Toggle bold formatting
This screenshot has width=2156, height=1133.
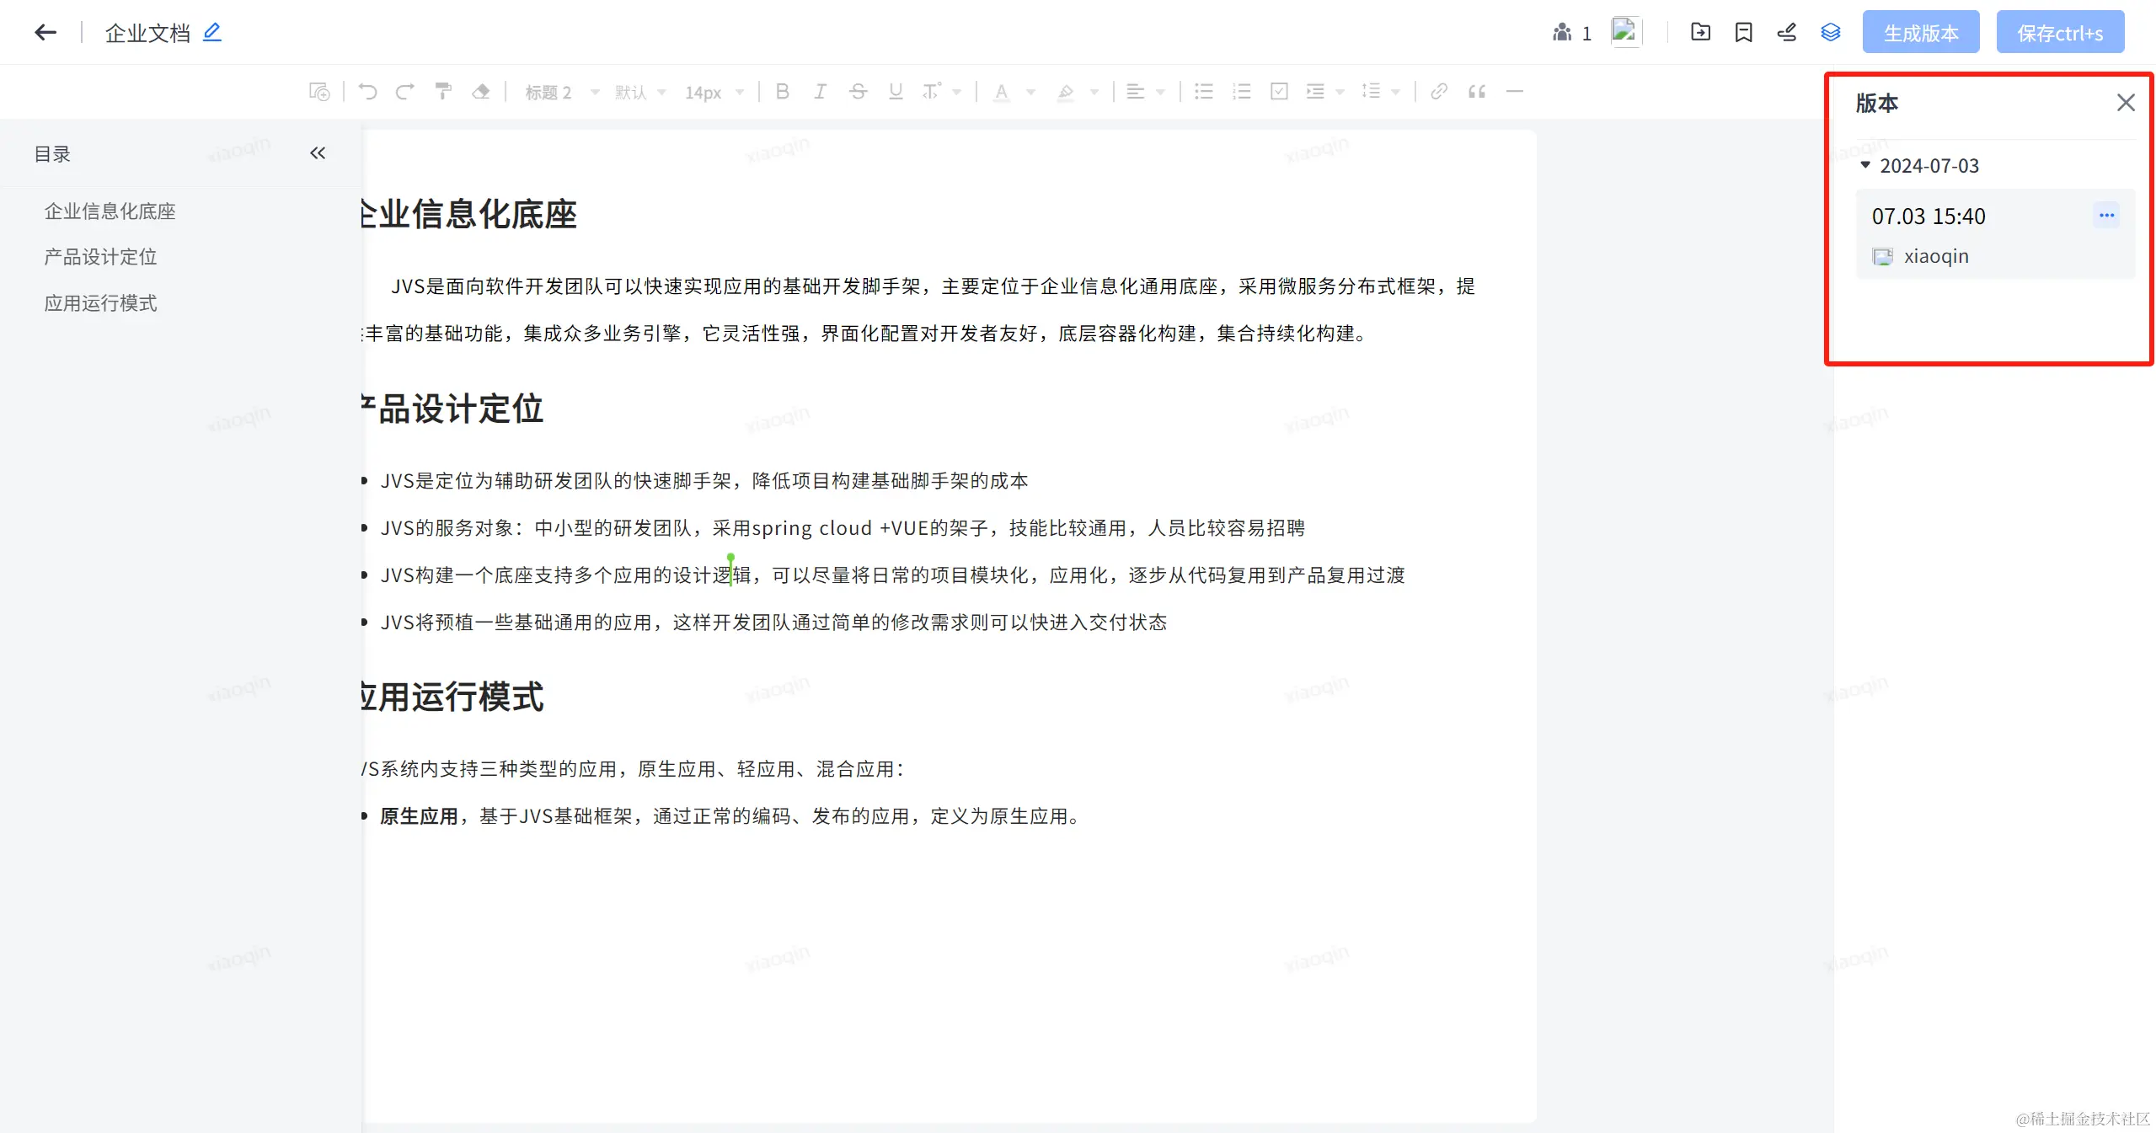click(782, 92)
